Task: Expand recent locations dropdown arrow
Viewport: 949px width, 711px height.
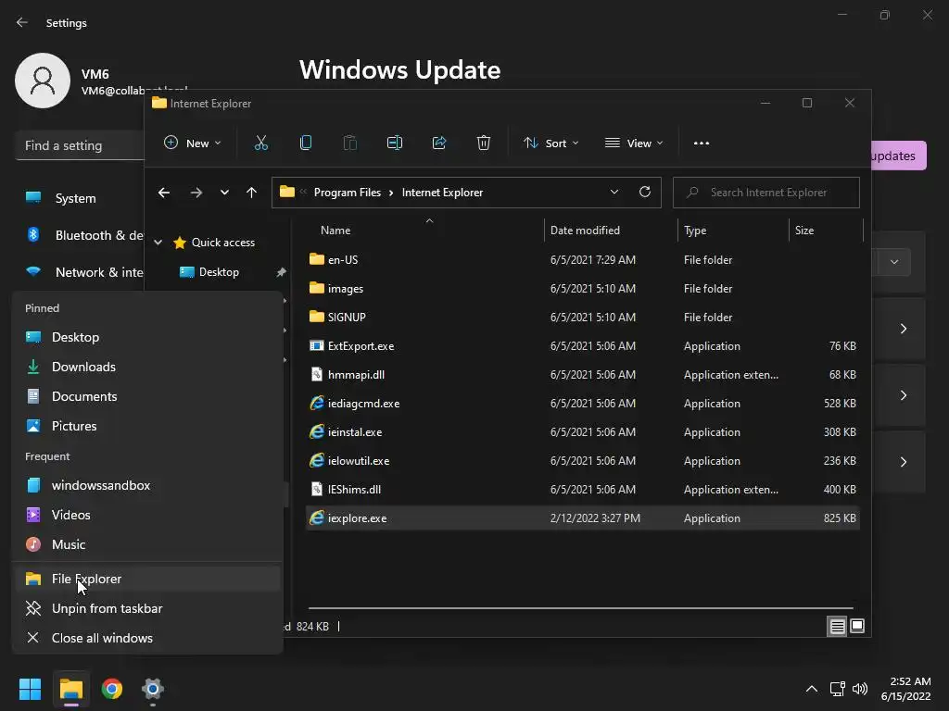Action: 224,193
